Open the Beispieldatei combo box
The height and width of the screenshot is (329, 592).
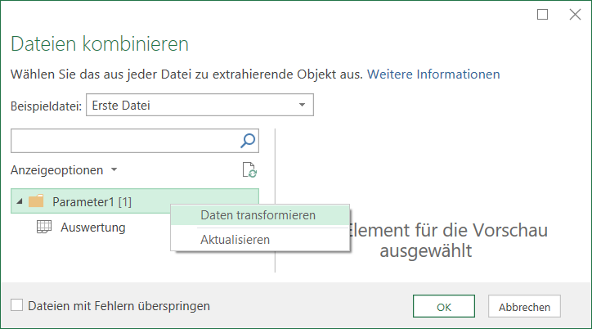click(x=200, y=106)
